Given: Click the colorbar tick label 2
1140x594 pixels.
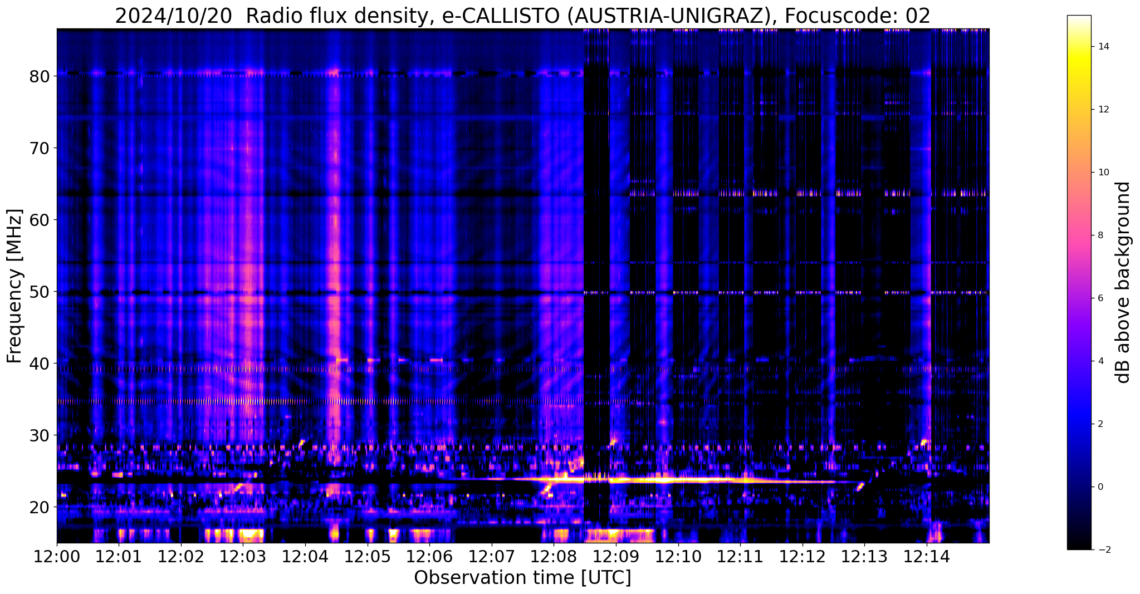Looking at the screenshot, I should [x=1099, y=424].
